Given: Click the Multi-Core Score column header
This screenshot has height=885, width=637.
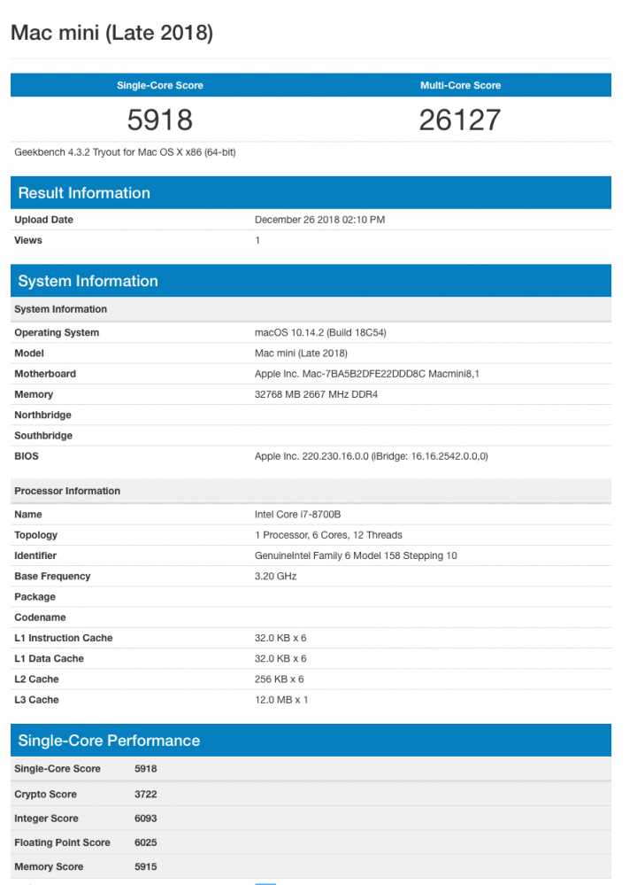Looking at the screenshot, I should click(x=461, y=85).
